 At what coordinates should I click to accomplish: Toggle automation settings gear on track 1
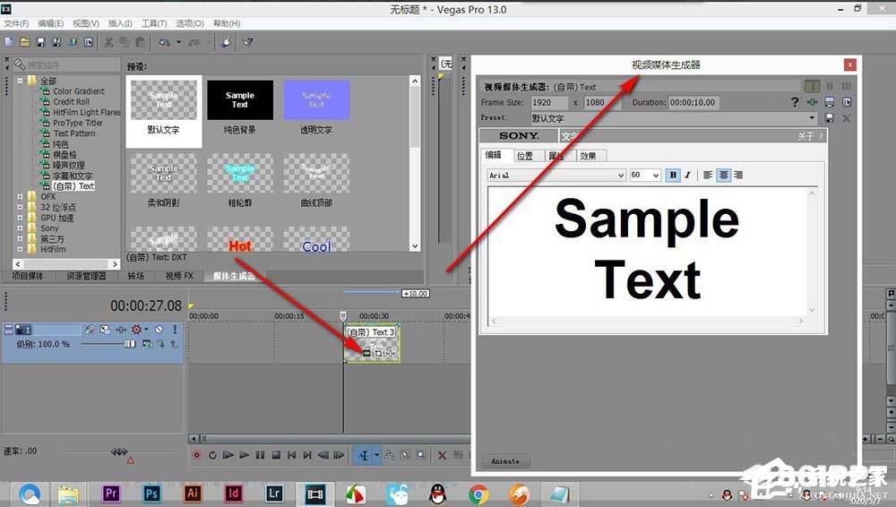click(137, 330)
